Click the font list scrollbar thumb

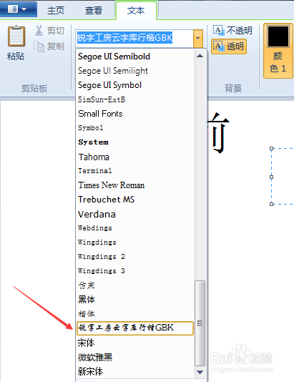pos(200,323)
